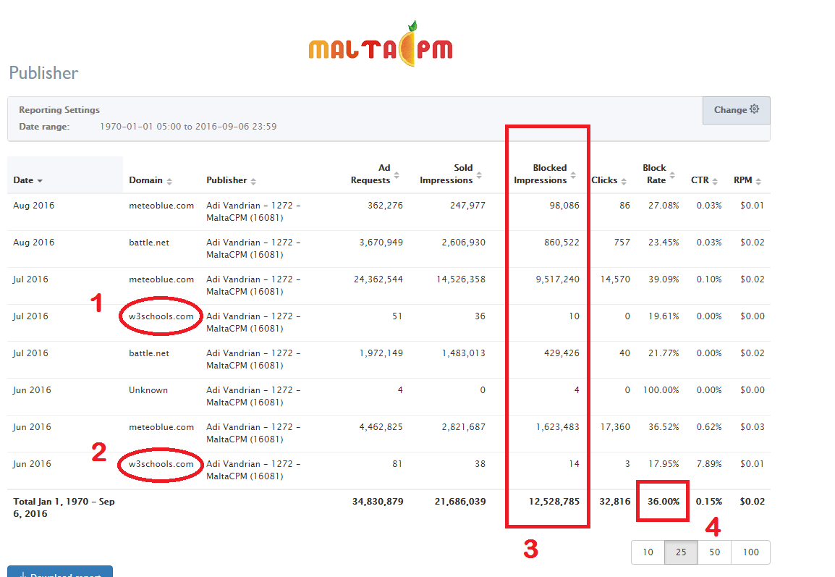
Task: Click the CTR header label
Action: pyautogui.click(x=700, y=180)
